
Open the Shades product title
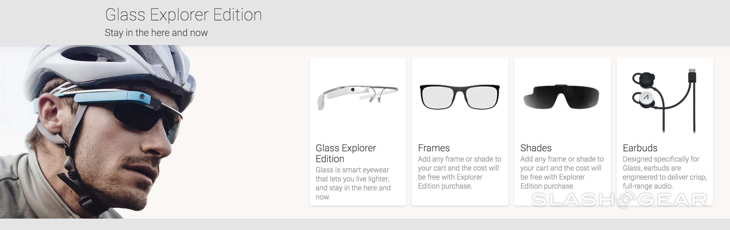coord(536,148)
